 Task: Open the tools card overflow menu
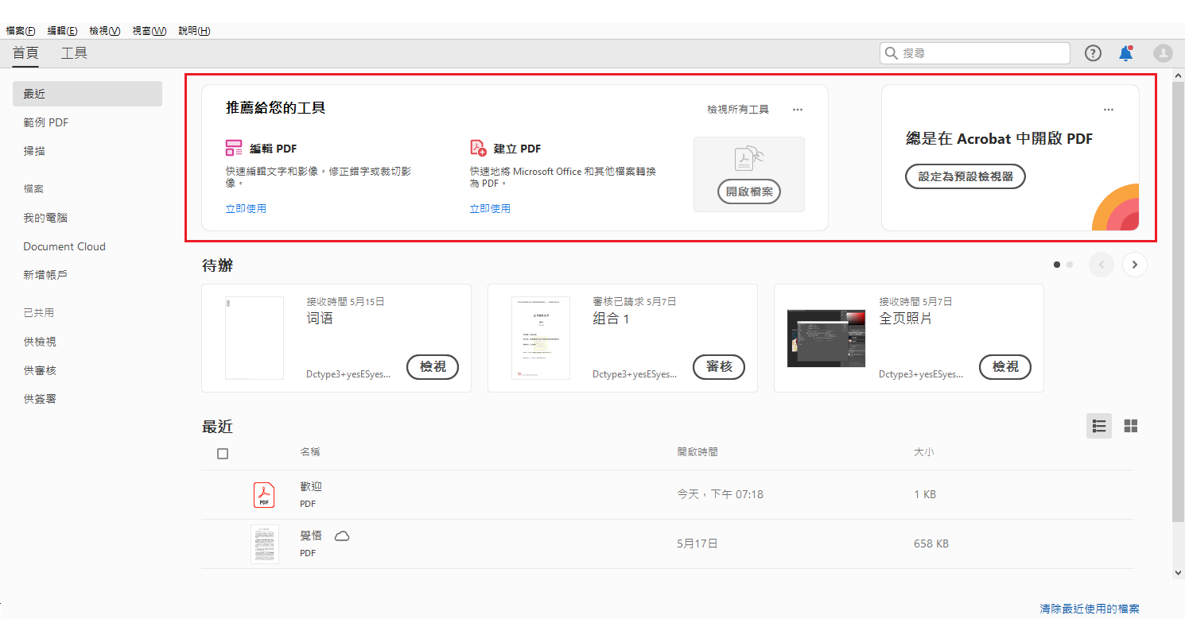(x=798, y=109)
